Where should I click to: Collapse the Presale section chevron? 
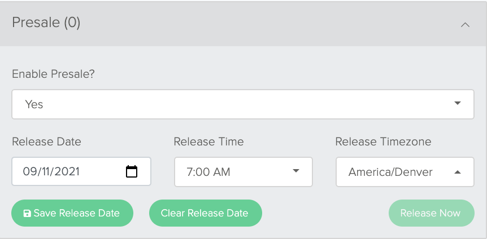pos(465,25)
